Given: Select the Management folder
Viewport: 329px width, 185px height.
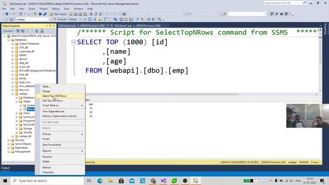Looking at the screenshot, I should point(23,152).
